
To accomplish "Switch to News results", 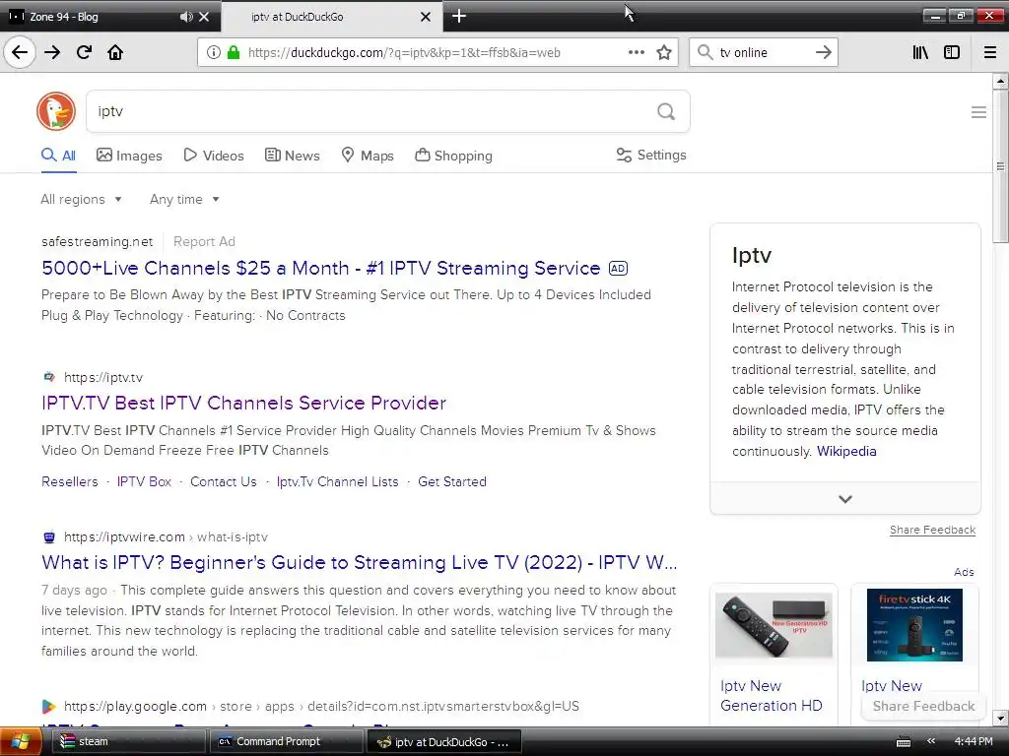I will click(292, 156).
